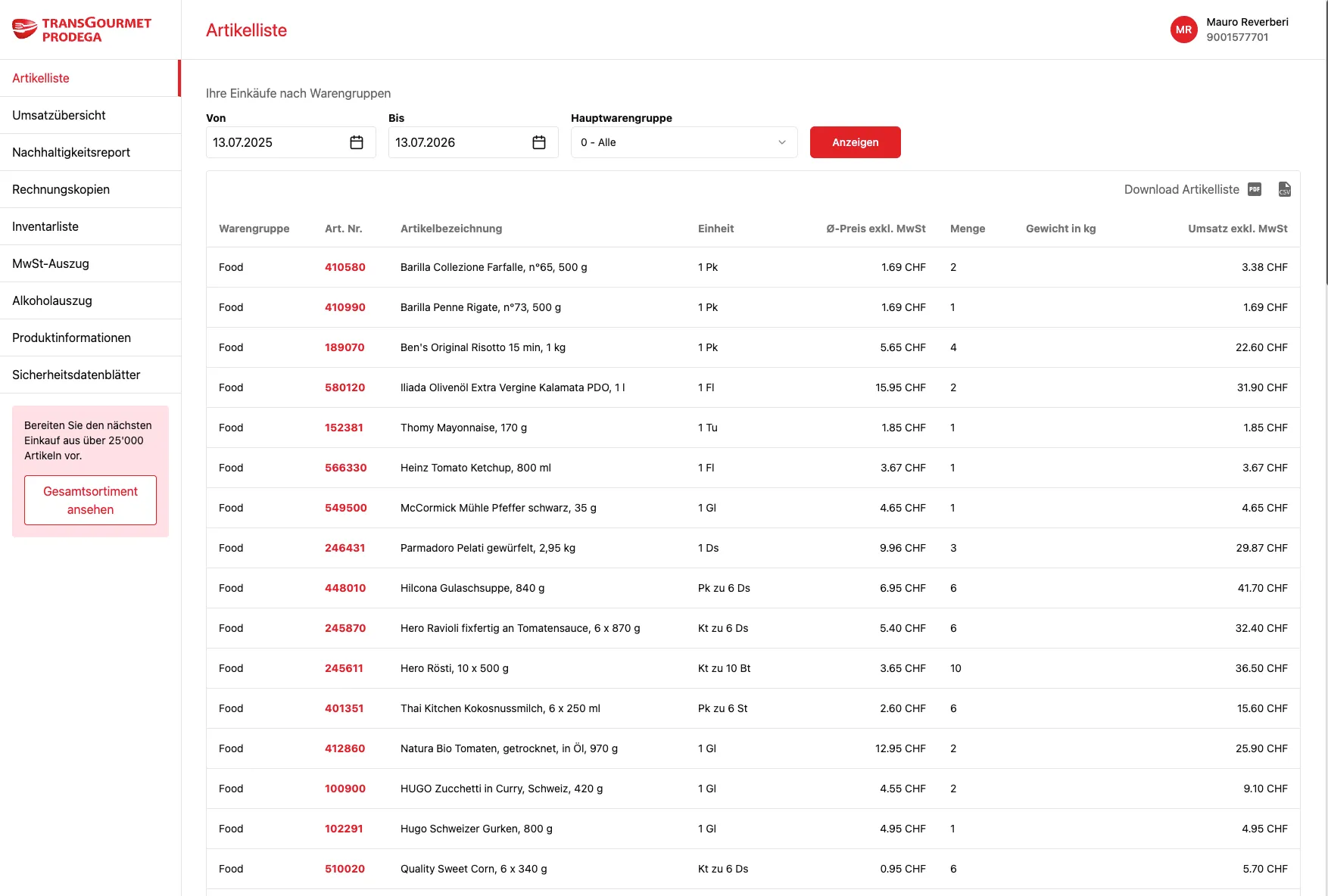This screenshot has width=1328, height=896.
Task: Select Hilcona Gulaschsuppe, 840 g text
Action: click(472, 588)
